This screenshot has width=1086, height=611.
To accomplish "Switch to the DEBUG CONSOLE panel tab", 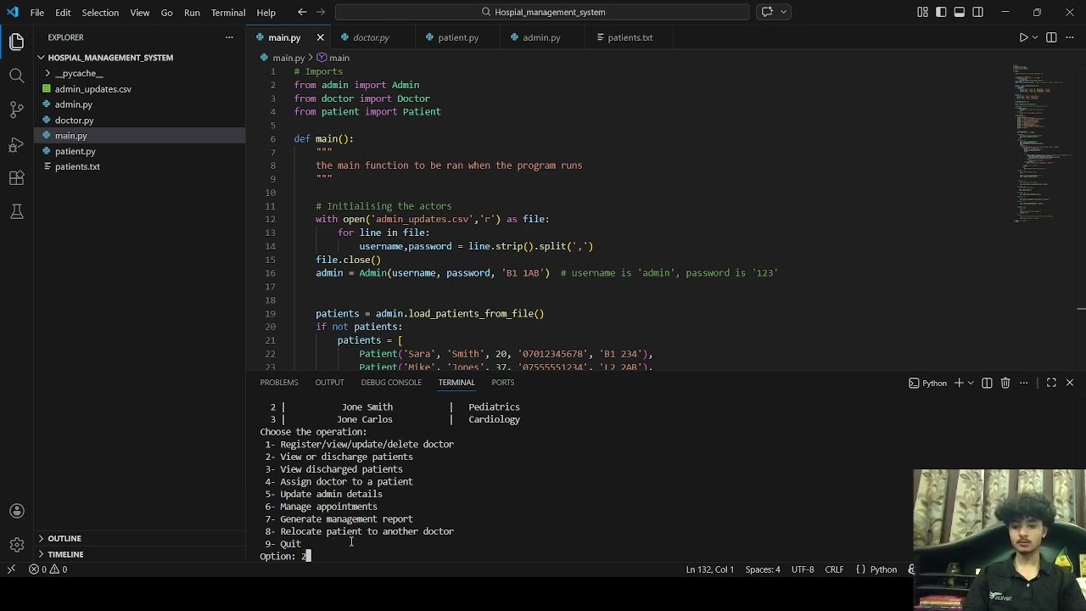I will click(x=391, y=383).
